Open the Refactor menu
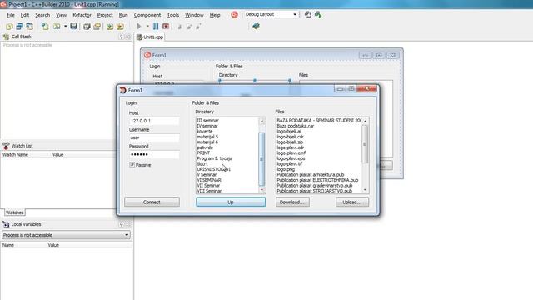This screenshot has width=533, height=300. point(82,15)
